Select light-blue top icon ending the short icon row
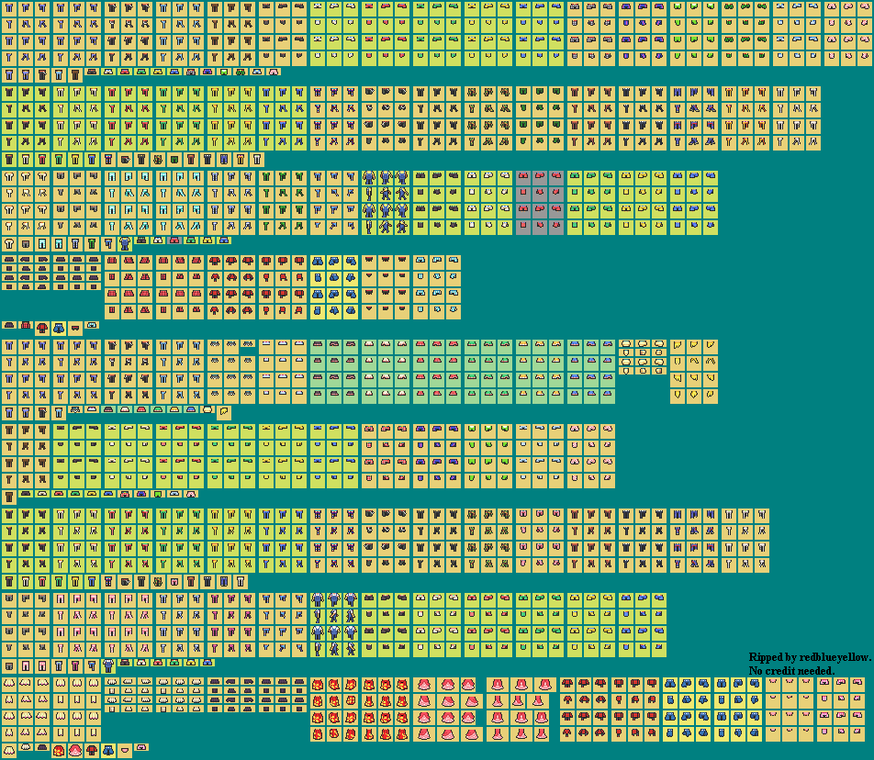This screenshot has height=760, width=874. click(91, 326)
